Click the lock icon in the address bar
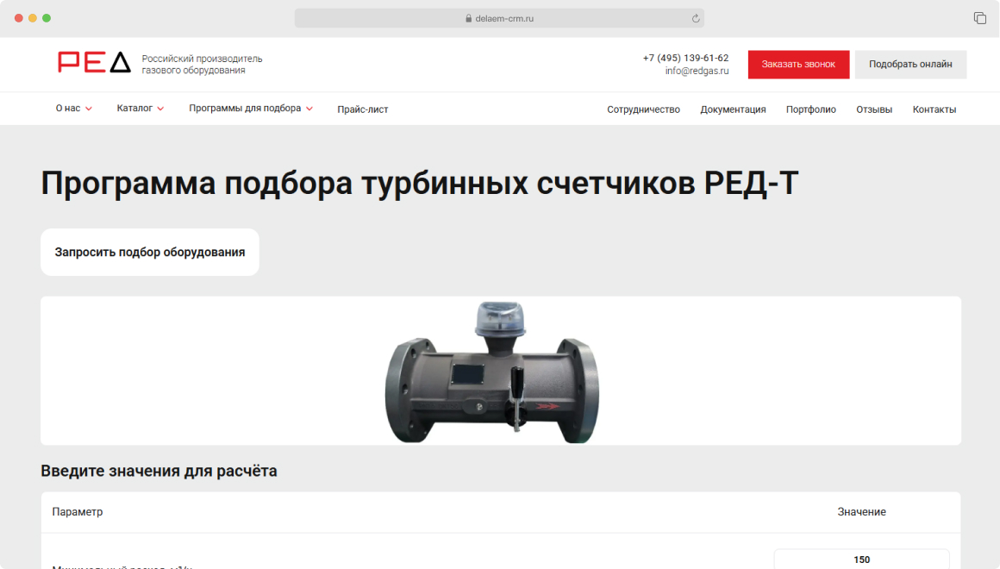Image resolution: width=1000 pixels, height=569 pixels. click(469, 18)
